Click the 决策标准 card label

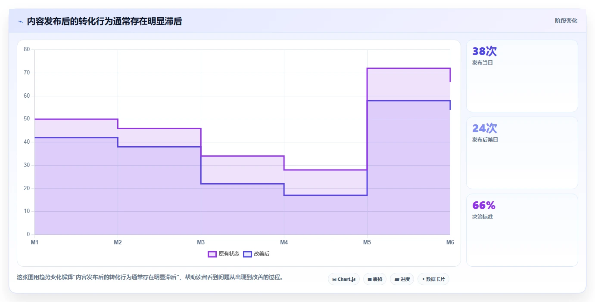[483, 216]
